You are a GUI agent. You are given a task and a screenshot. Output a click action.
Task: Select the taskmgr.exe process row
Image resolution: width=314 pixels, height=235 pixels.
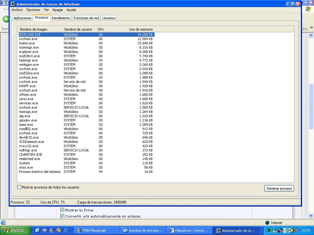28,60
